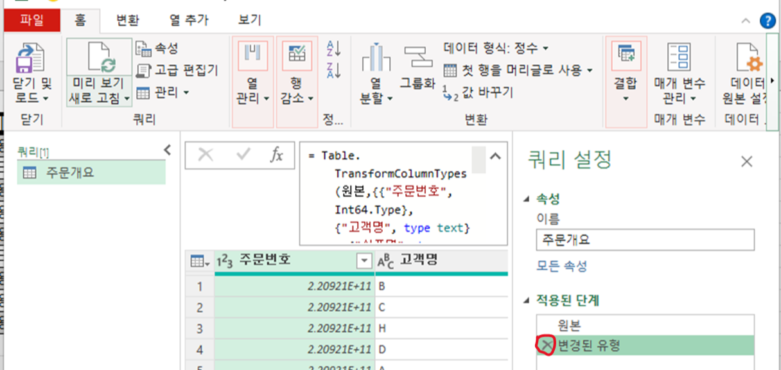Image resolution: width=781 pixels, height=370 pixels.
Task: Close the 쿼리 설정 pane
Action: pos(746,161)
